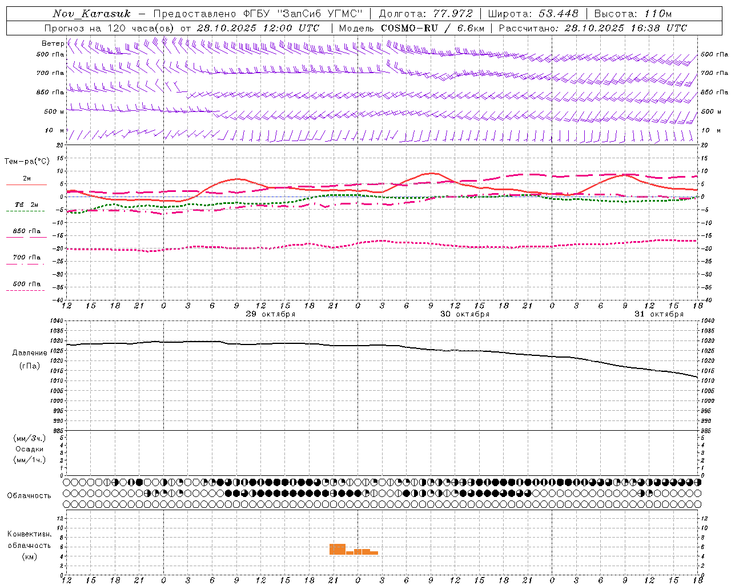Click the 30 октября date label
The width and height of the screenshot is (731, 585).
pos(465,314)
